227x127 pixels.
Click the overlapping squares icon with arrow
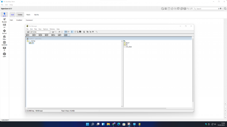pyautogui.click(x=182, y=9)
